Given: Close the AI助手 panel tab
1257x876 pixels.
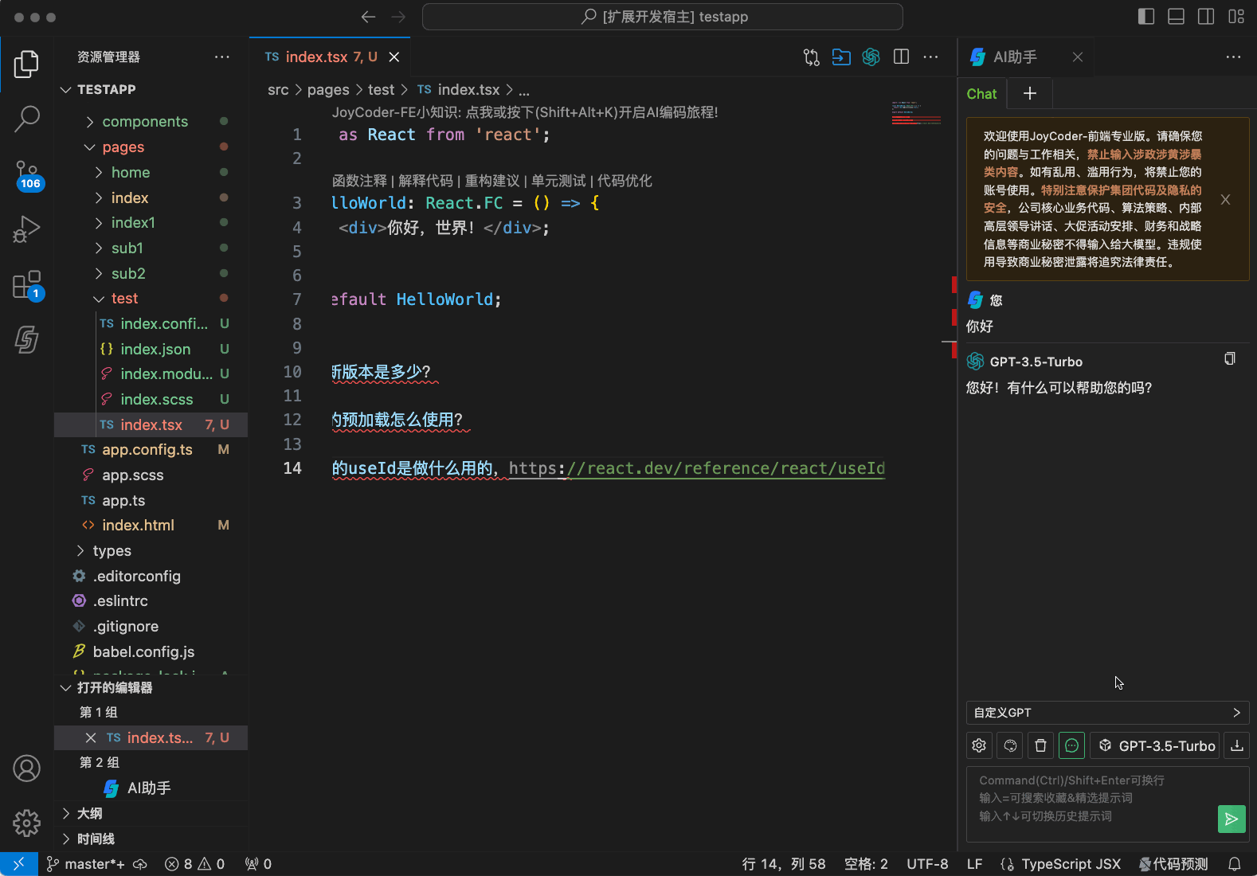Looking at the screenshot, I should [x=1077, y=57].
